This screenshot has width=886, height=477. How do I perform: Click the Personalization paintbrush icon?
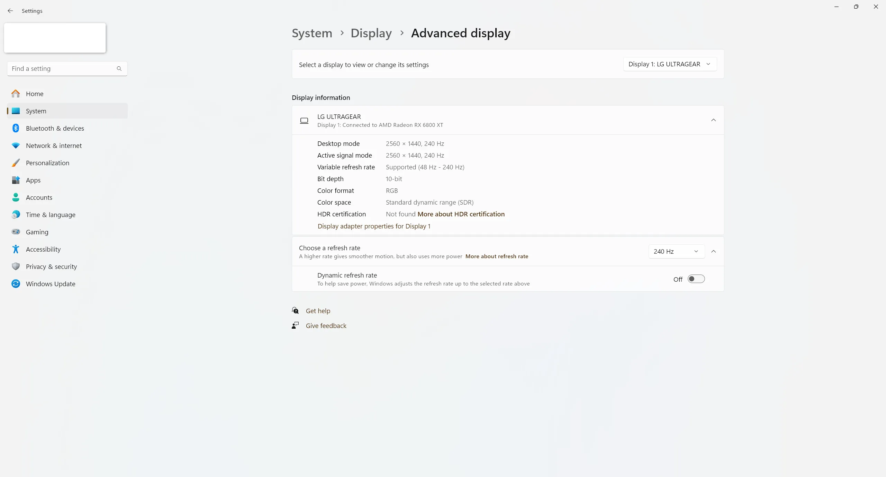point(16,163)
